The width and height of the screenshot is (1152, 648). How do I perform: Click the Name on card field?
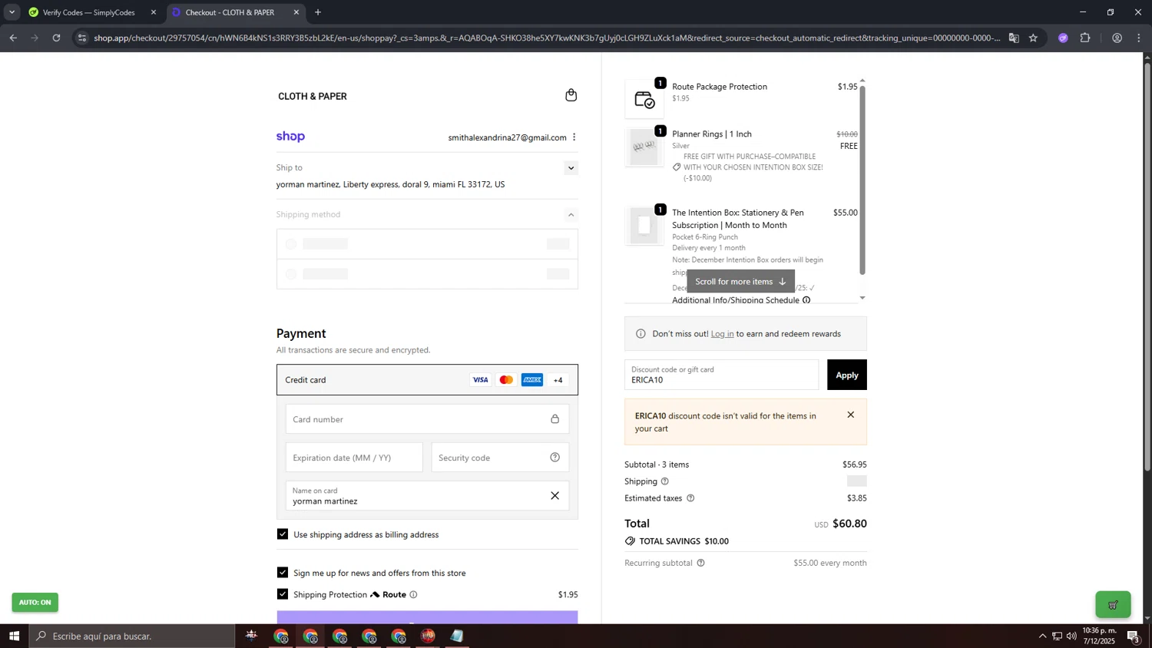(427, 495)
